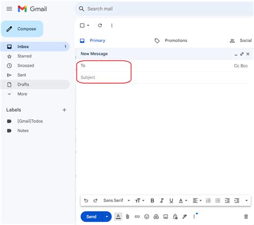
Task: Open the mailbox toolbar more options menu
Action: coord(111,25)
